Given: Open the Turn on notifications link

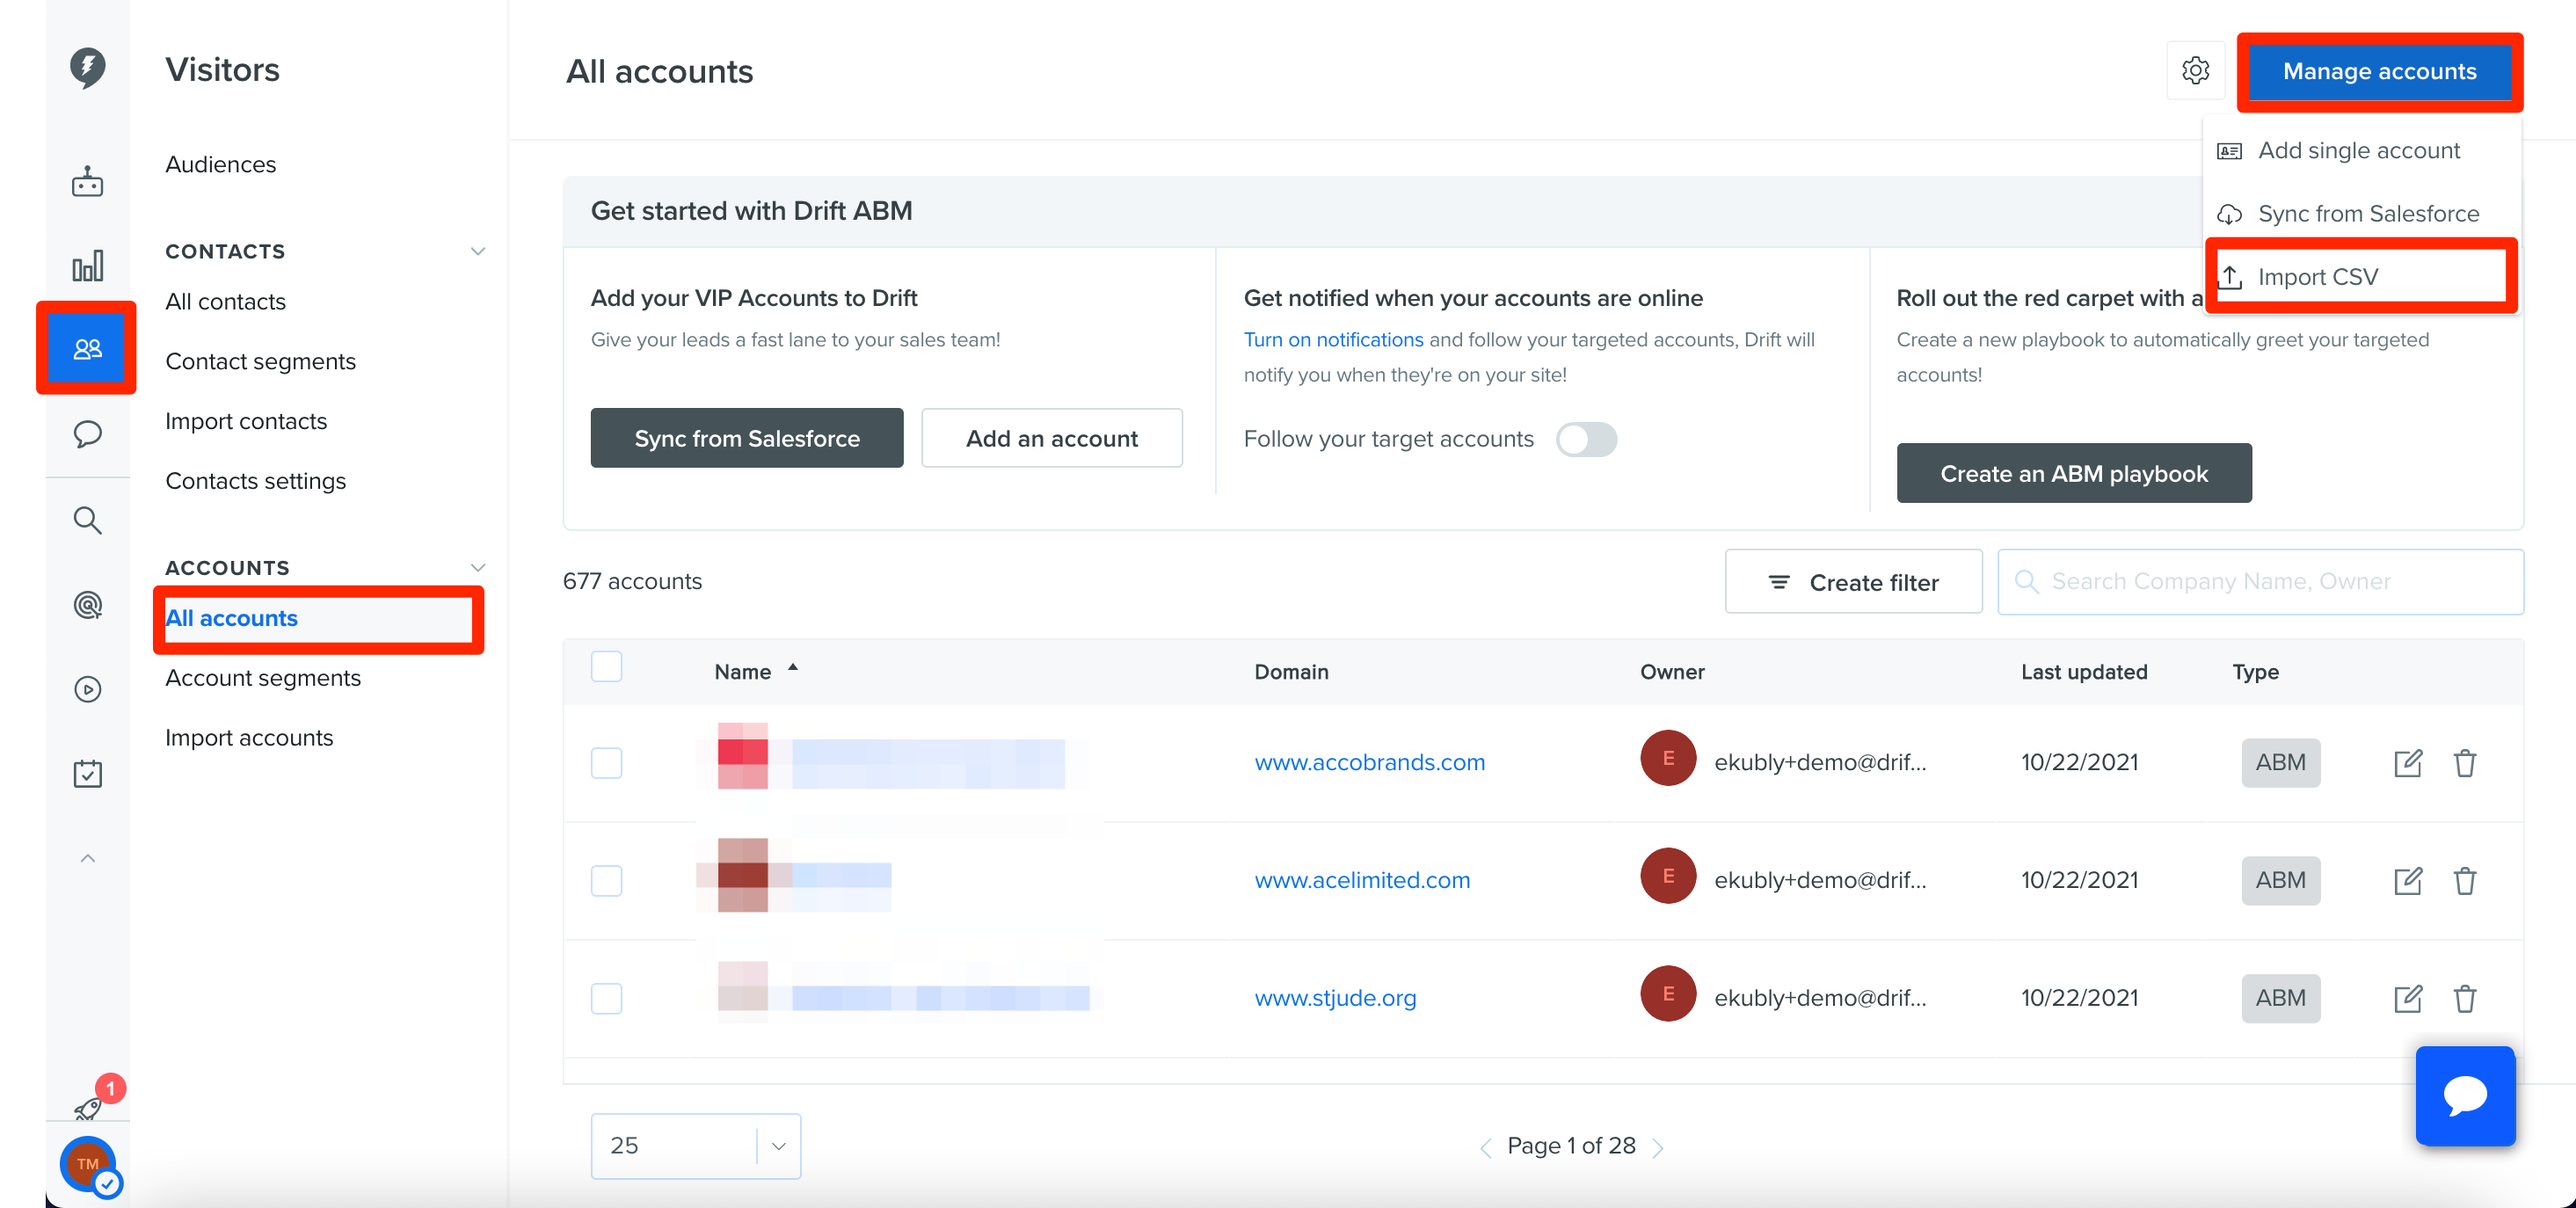Looking at the screenshot, I should click(x=1333, y=340).
